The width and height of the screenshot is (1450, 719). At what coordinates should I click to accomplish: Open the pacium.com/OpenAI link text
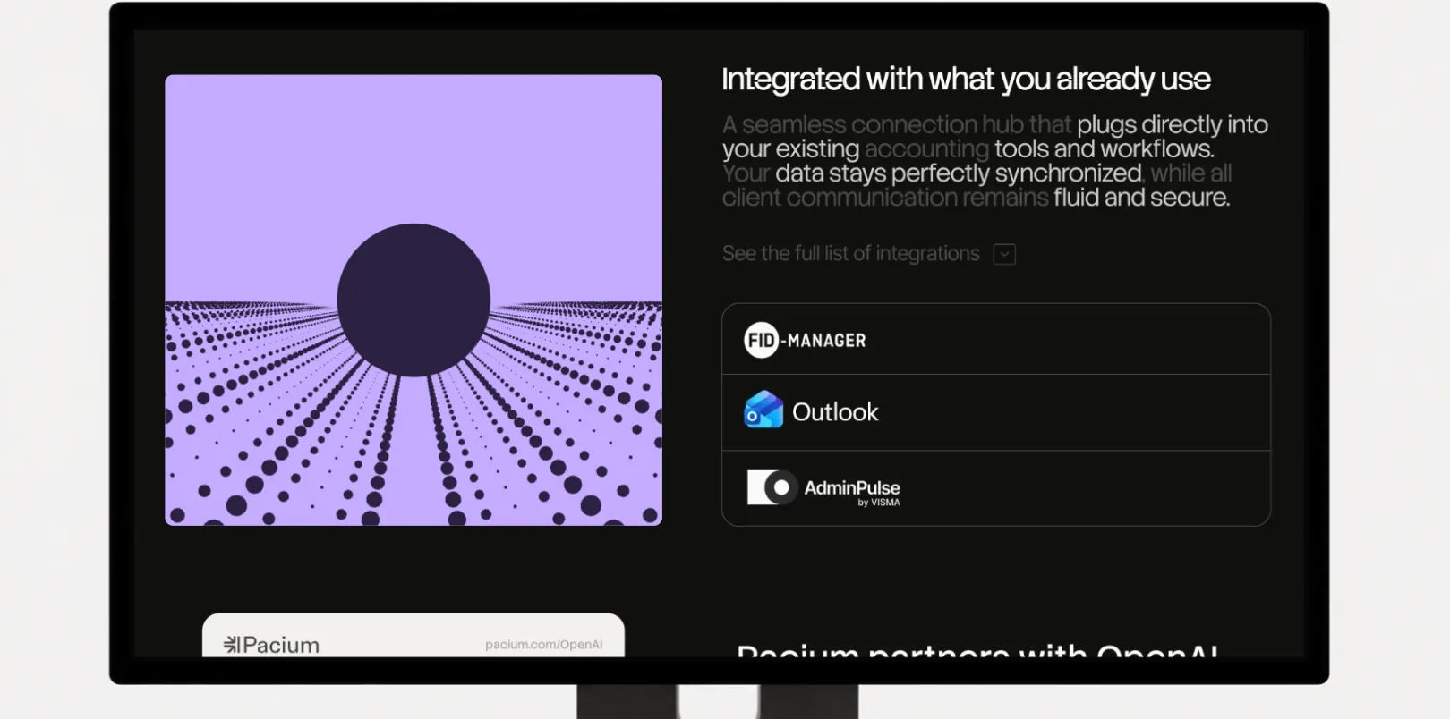543,645
